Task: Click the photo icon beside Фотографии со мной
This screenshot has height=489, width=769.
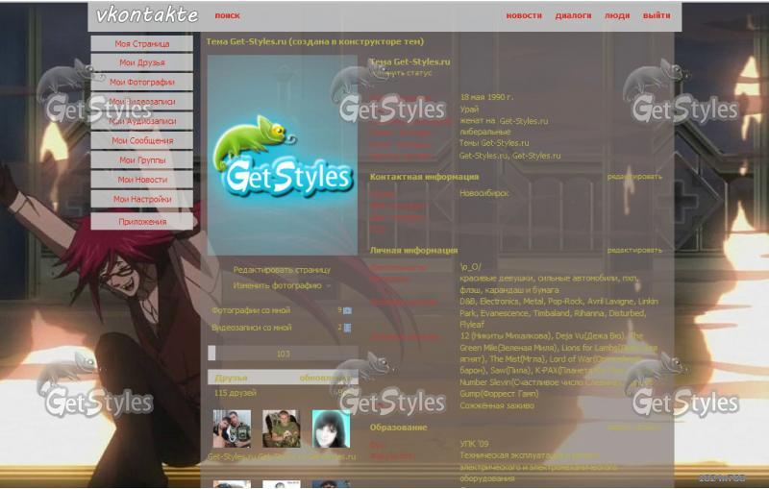Action: click(x=347, y=310)
